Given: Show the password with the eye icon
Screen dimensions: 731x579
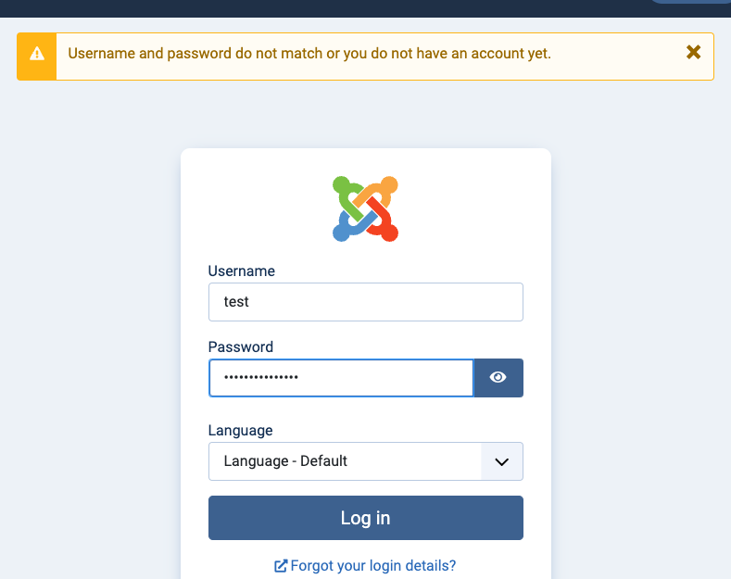Looking at the screenshot, I should pos(498,378).
